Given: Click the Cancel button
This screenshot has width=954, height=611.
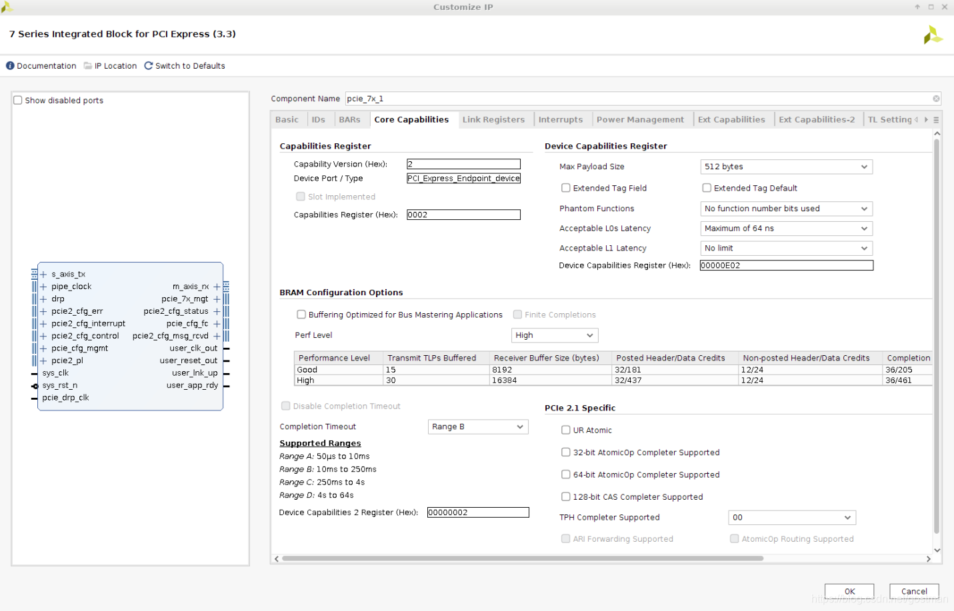Looking at the screenshot, I should tap(913, 591).
